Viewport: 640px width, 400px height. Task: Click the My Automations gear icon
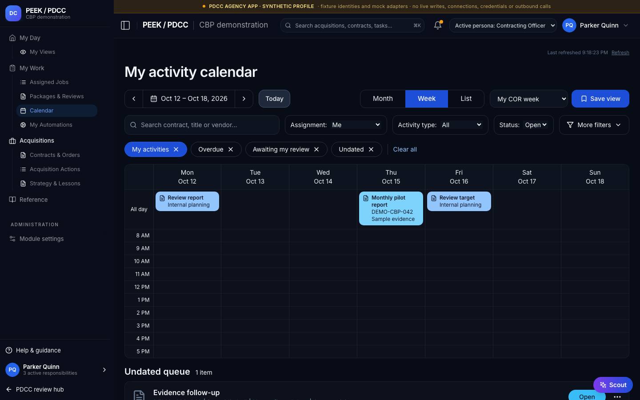[23, 125]
